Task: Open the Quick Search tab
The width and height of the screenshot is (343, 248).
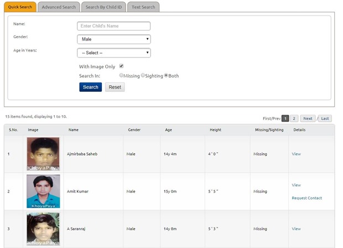Action: [x=20, y=7]
